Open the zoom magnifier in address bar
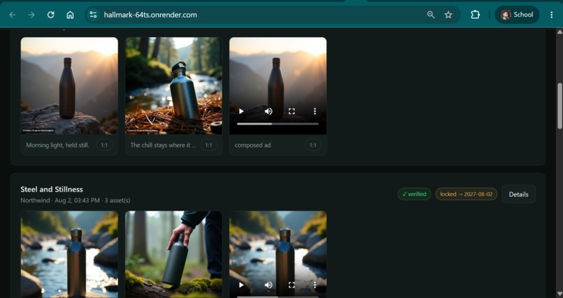 point(430,15)
